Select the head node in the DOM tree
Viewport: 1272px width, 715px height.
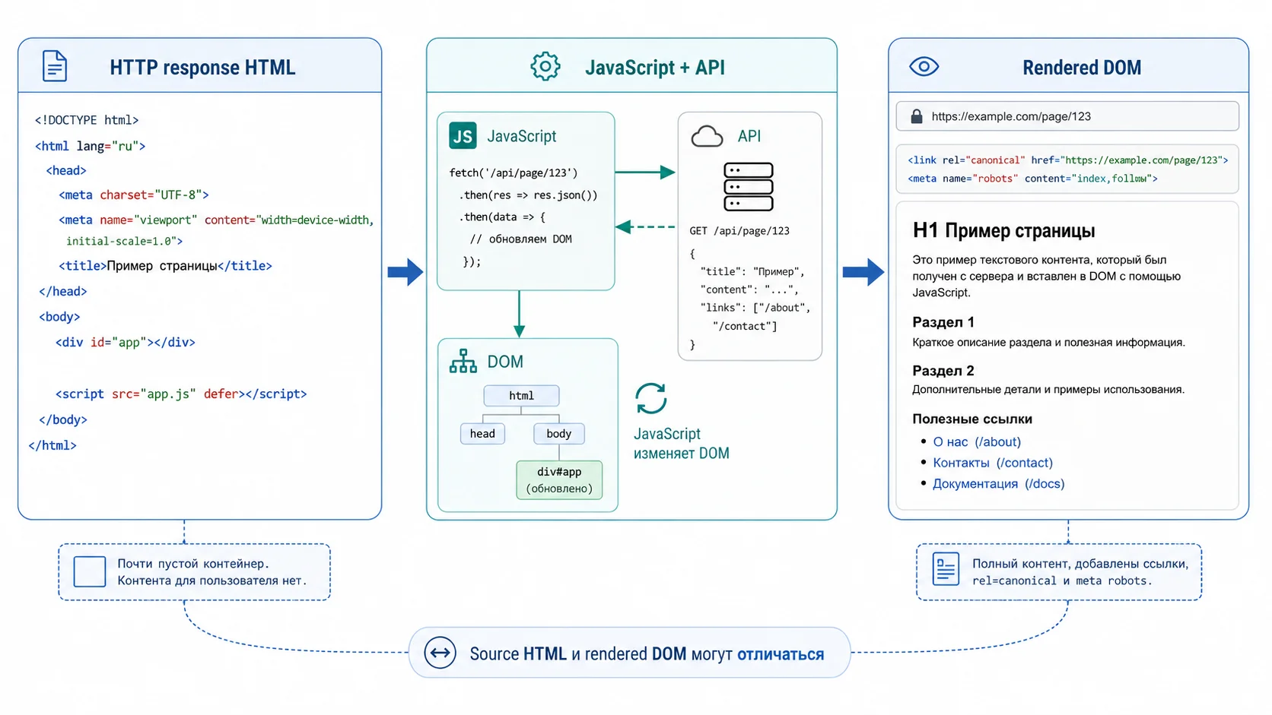pos(482,434)
